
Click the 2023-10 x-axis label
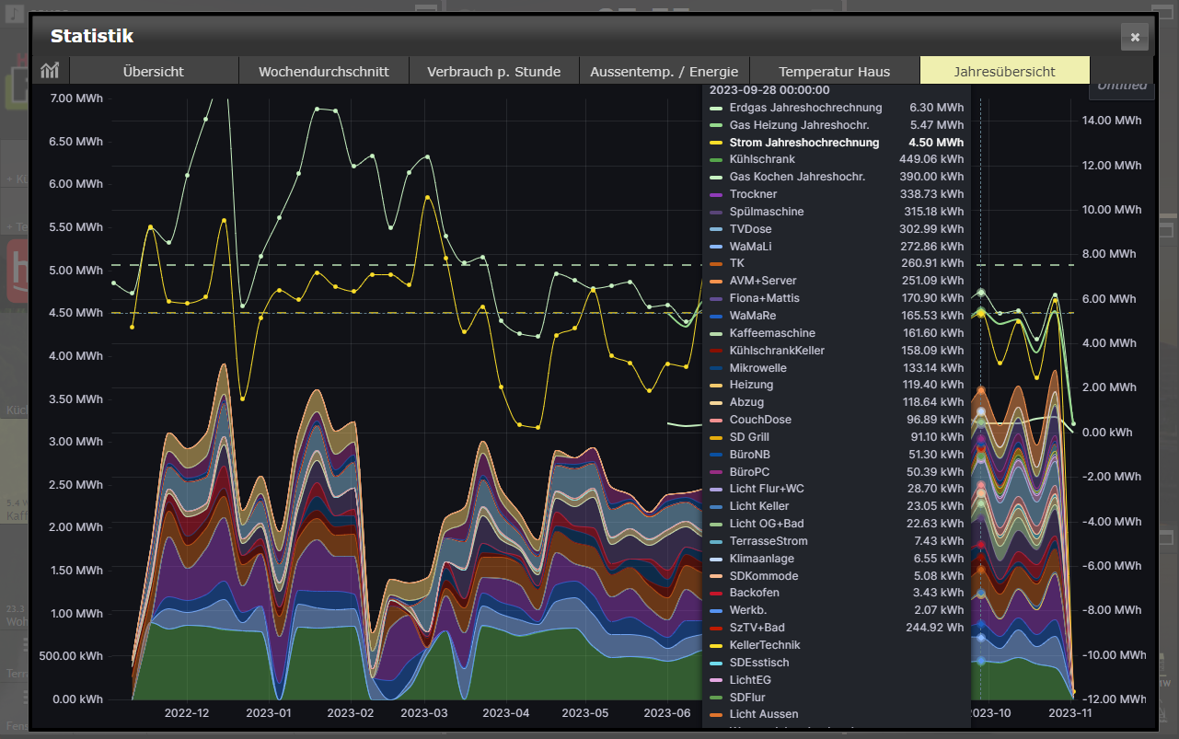tap(989, 713)
